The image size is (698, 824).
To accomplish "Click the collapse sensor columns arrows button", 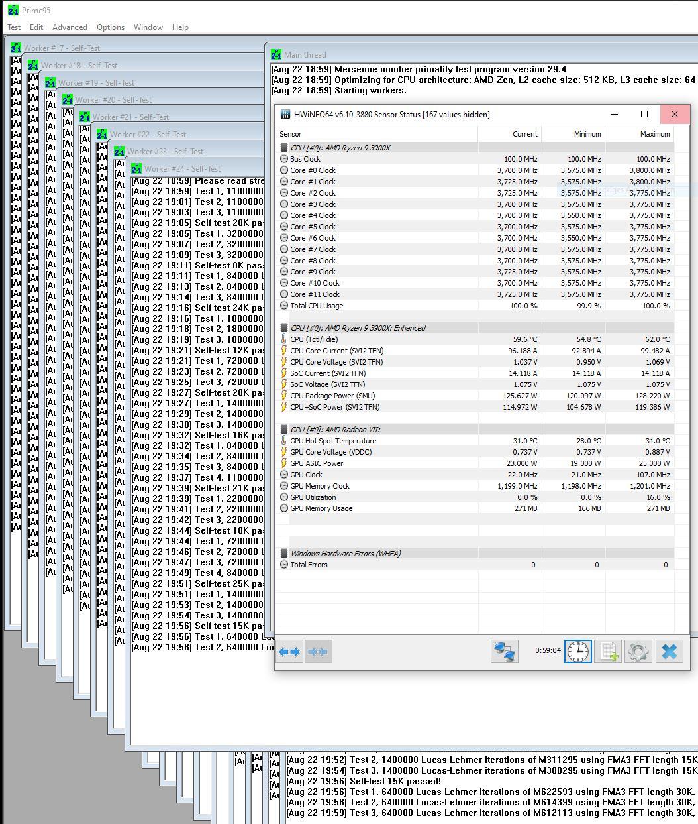I will pos(318,652).
